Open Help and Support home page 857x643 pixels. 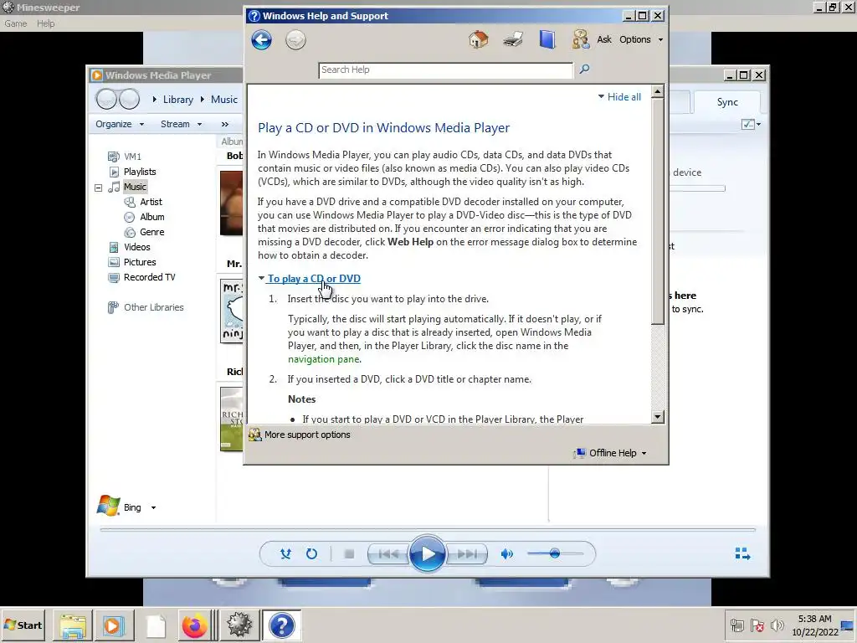click(x=478, y=39)
